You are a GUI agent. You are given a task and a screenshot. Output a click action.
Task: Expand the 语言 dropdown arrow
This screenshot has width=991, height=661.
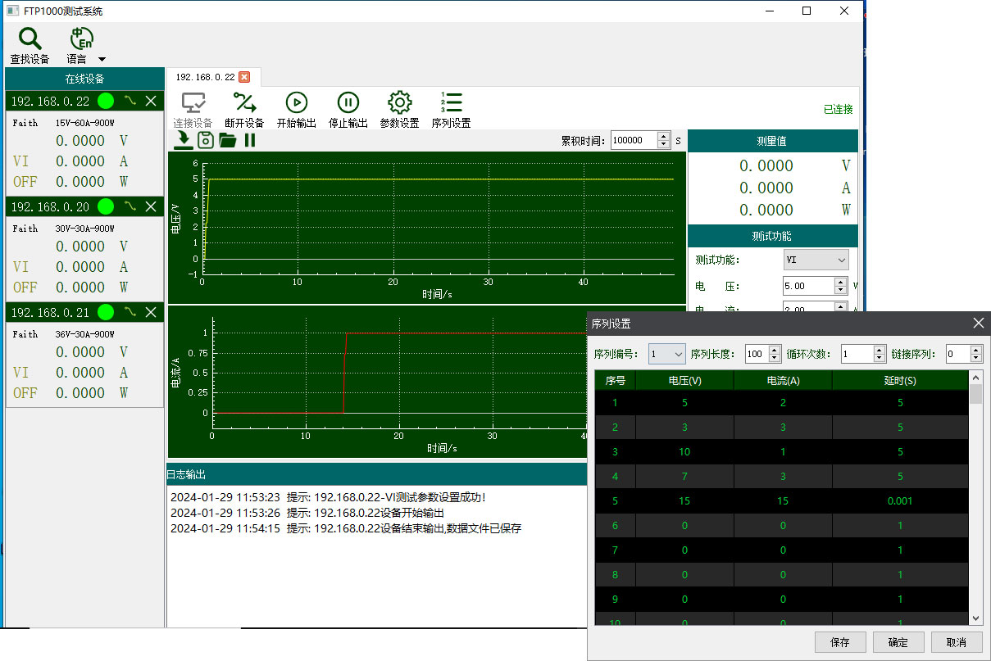pos(102,59)
